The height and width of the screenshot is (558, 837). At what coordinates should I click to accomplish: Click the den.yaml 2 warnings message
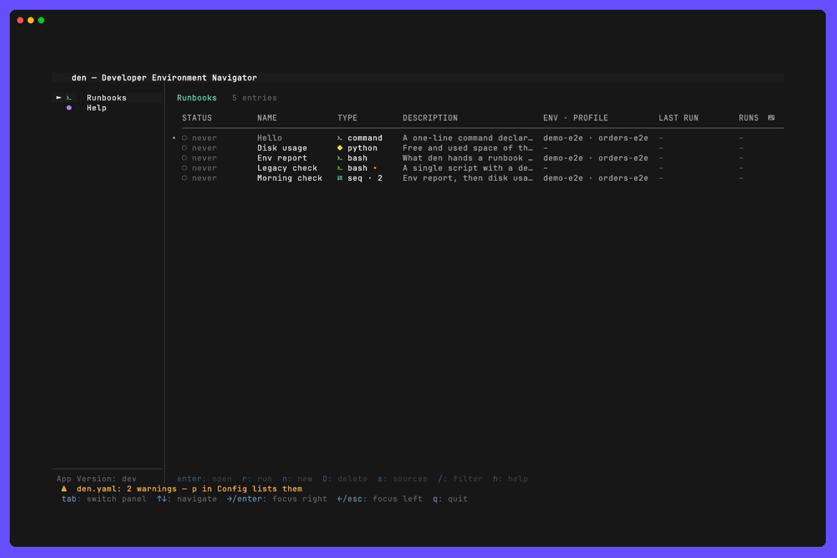click(x=190, y=489)
